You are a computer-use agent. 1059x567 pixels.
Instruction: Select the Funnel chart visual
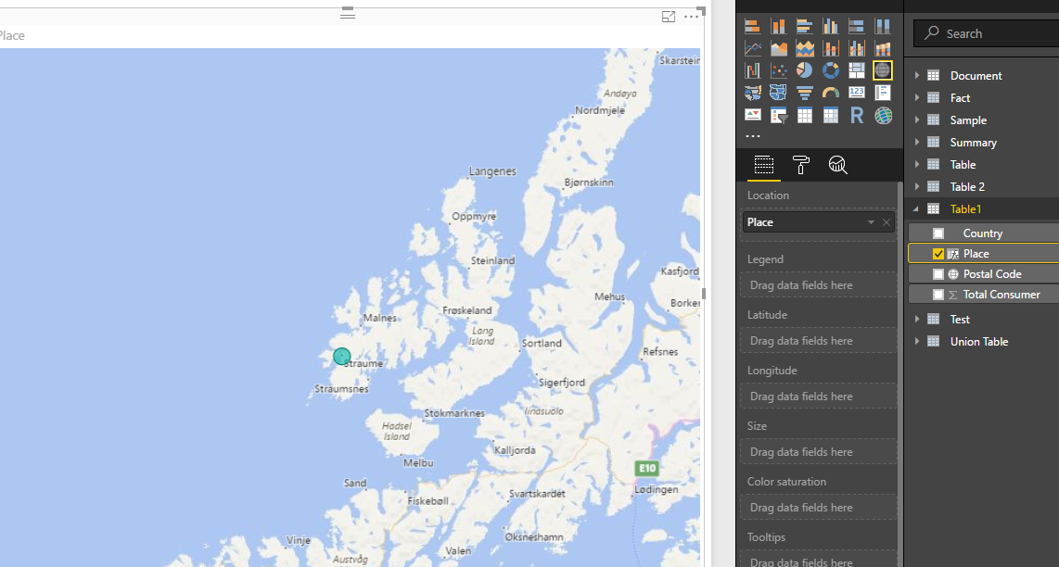tap(804, 93)
